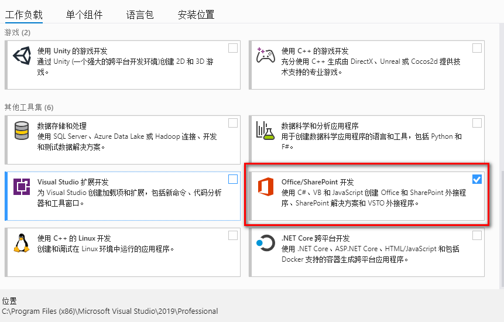Click the 位置 label
Viewport: 504px width, 322px height.
[9, 301]
